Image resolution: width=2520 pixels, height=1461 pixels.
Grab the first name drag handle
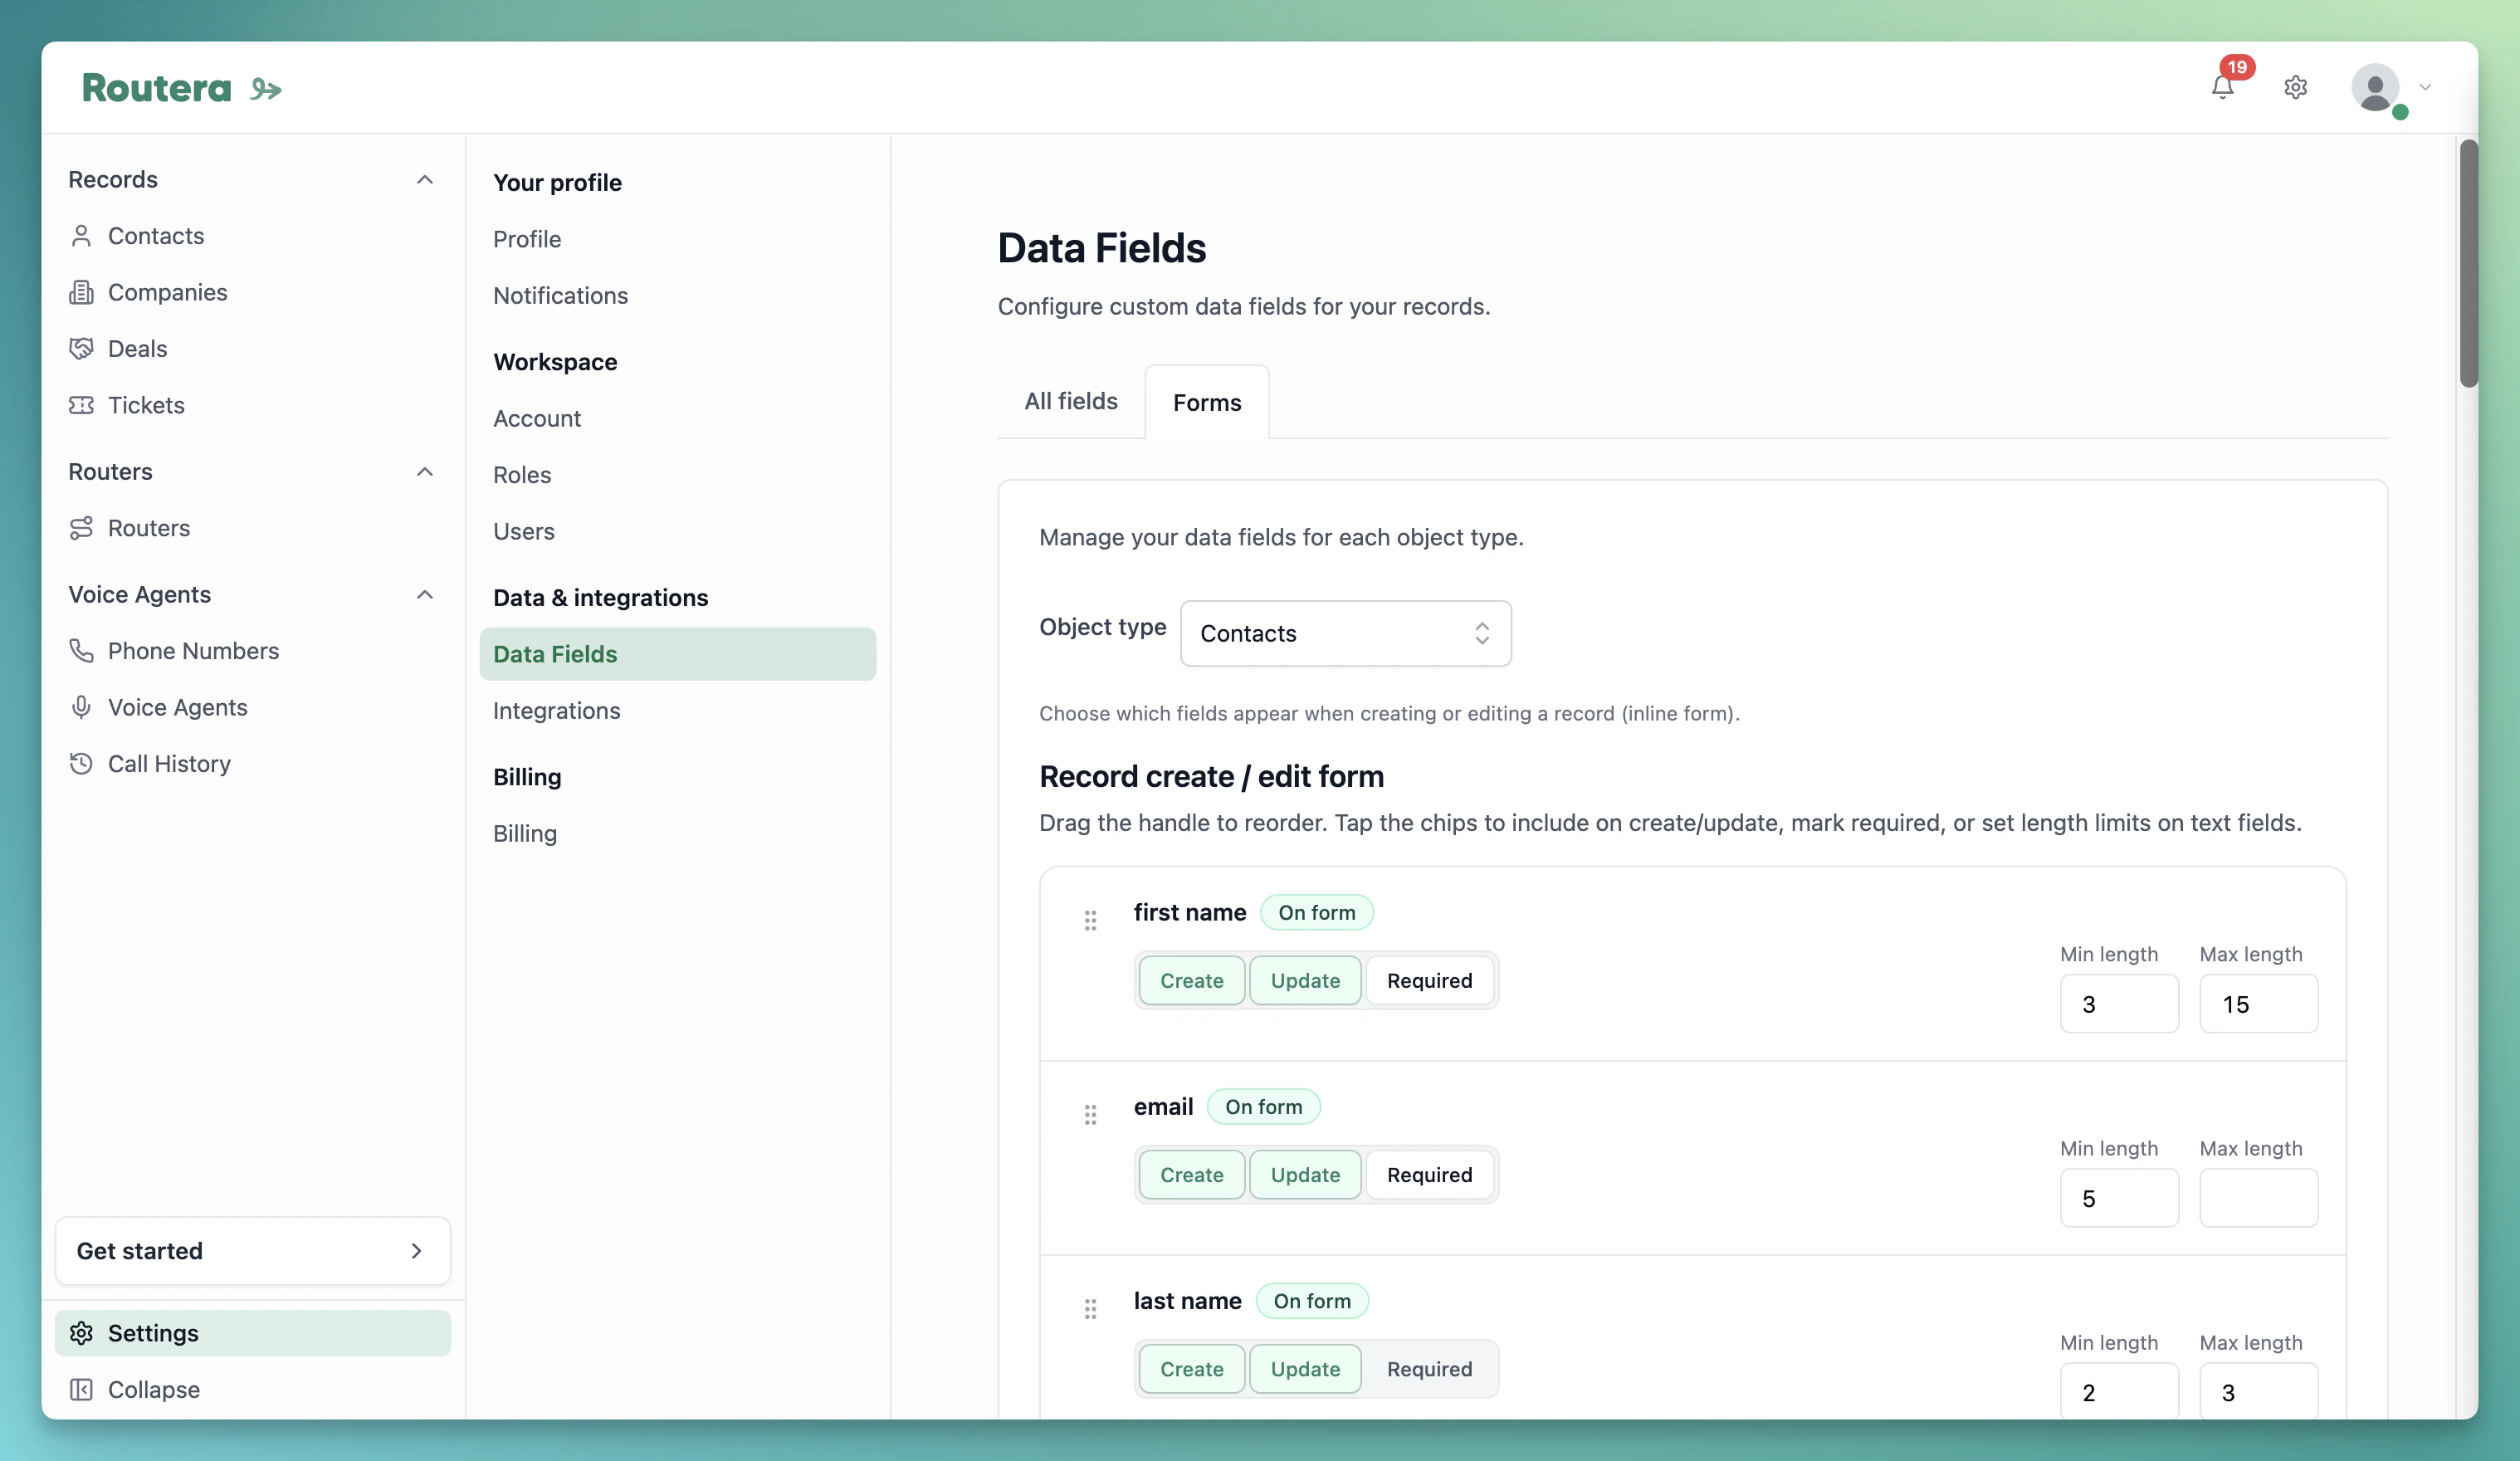coord(1090,920)
